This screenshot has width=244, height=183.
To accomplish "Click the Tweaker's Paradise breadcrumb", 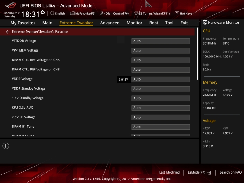I will [x=40, y=32].
